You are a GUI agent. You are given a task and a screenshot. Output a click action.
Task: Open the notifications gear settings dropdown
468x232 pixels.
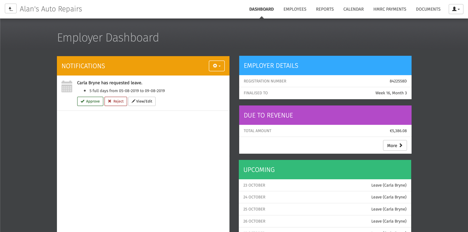pos(216,66)
